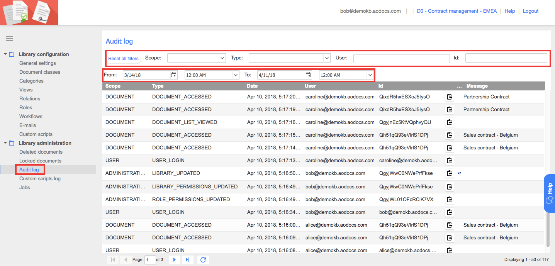Collapse the Library configuration tree

tap(5, 54)
